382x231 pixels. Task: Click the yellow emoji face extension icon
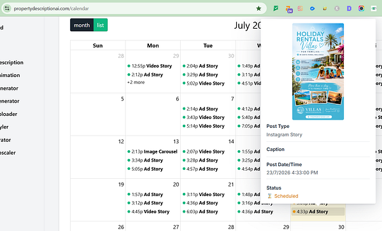coord(325,8)
